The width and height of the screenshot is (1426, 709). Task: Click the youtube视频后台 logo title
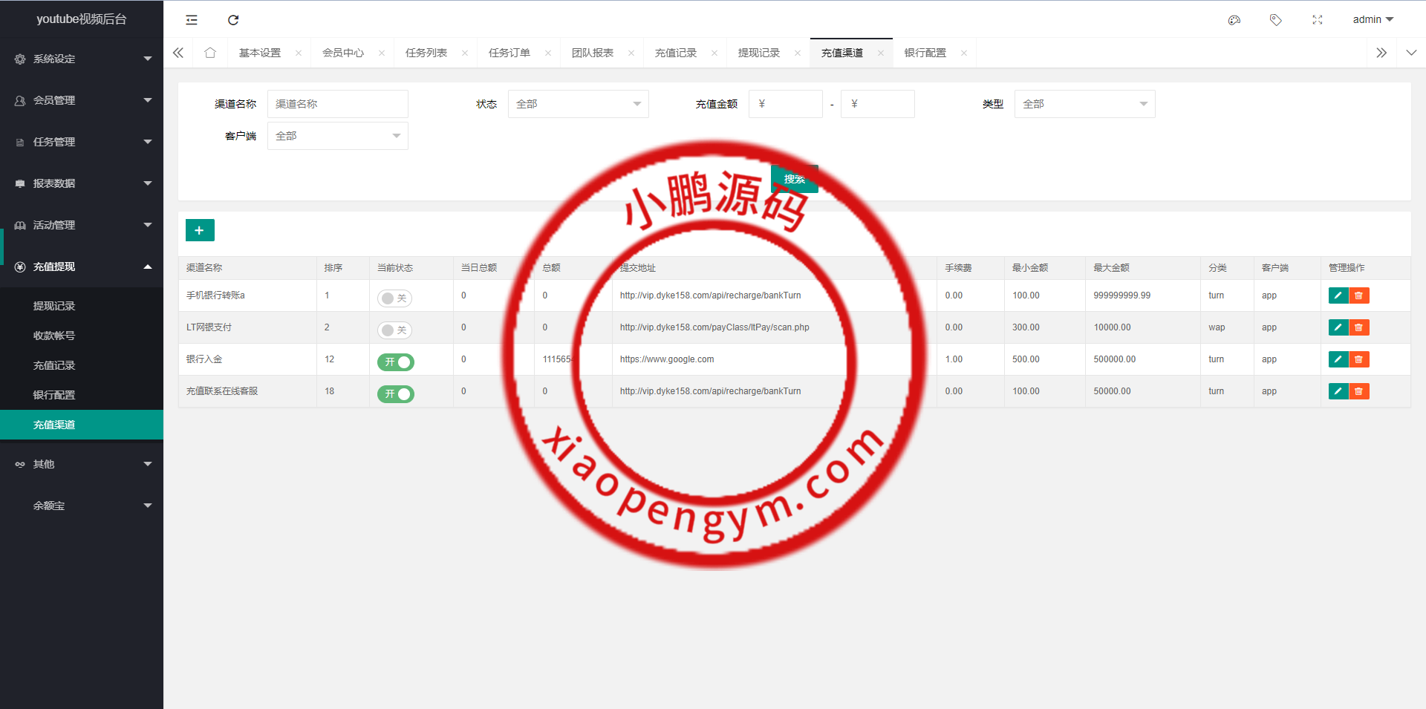(x=82, y=19)
